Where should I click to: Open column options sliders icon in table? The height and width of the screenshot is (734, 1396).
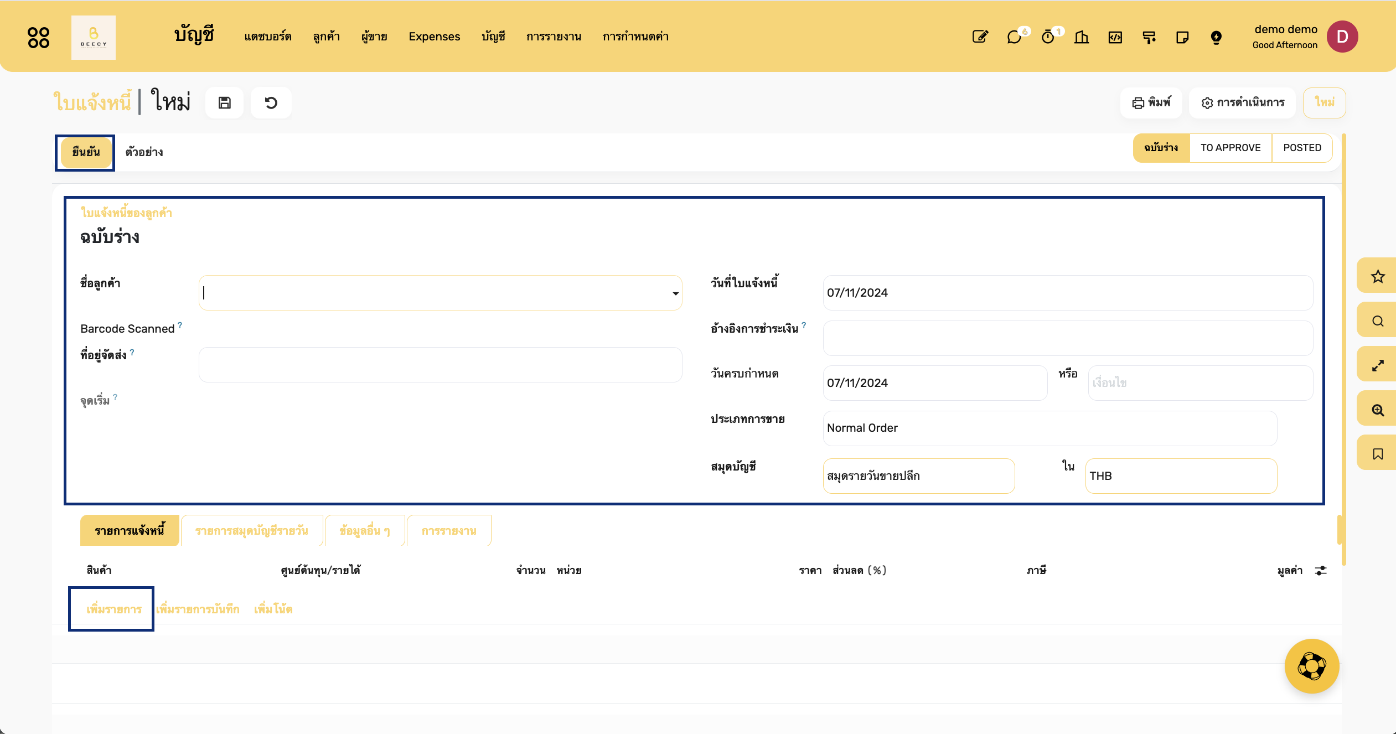[x=1321, y=570]
